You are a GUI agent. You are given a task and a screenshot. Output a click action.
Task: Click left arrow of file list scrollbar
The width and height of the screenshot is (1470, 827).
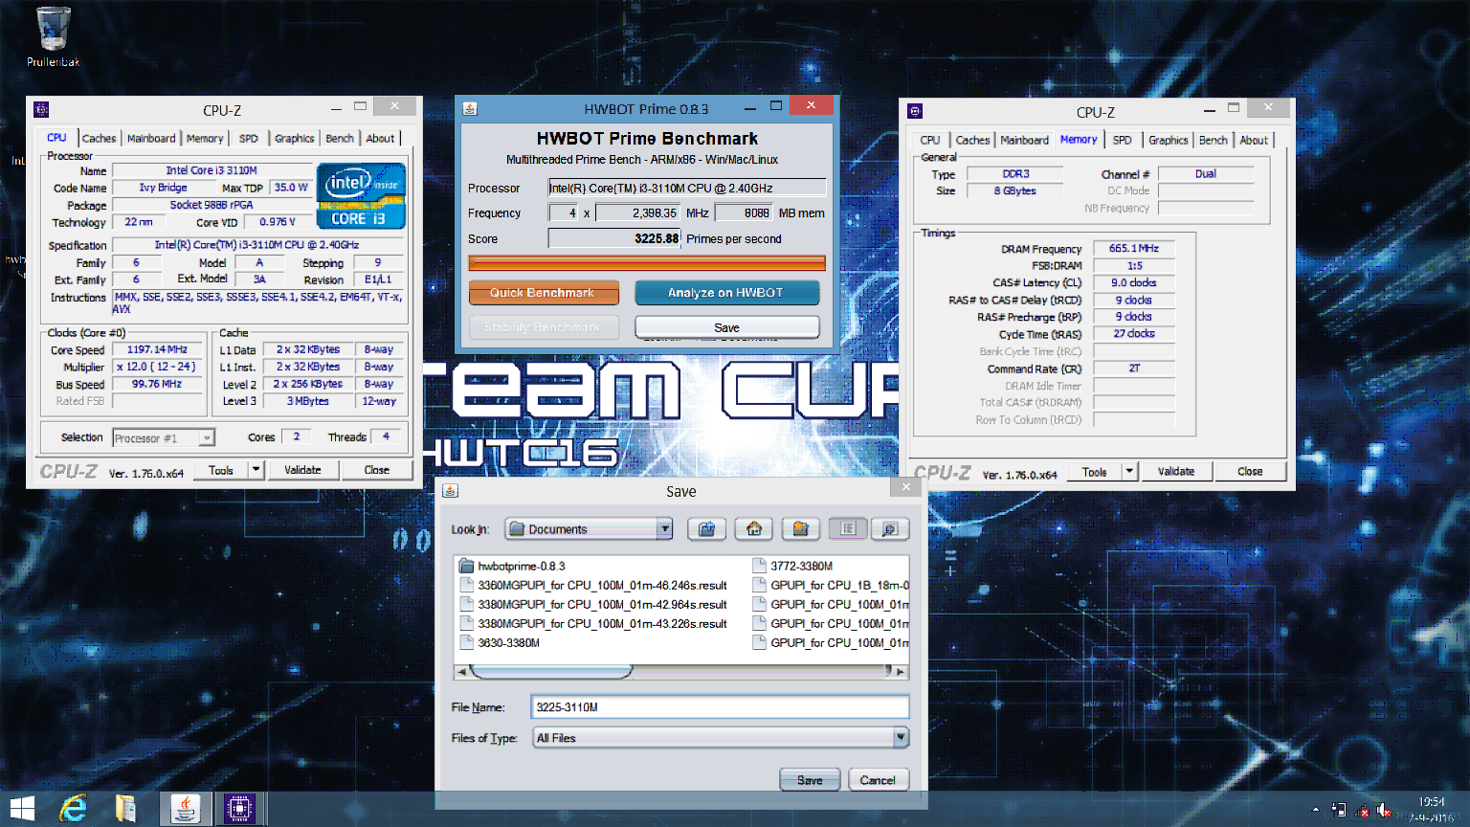pyautogui.click(x=461, y=672)
